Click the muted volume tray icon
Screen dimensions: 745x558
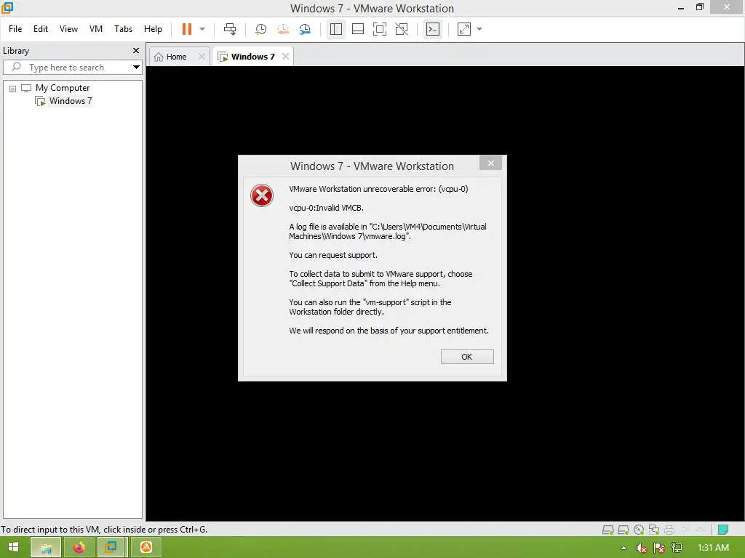(642, 548)
